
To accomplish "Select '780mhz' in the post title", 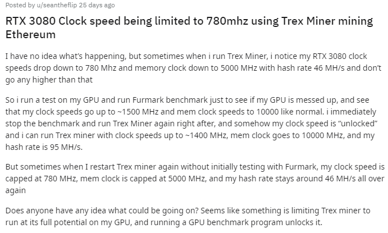I will (x=227, y=21).
